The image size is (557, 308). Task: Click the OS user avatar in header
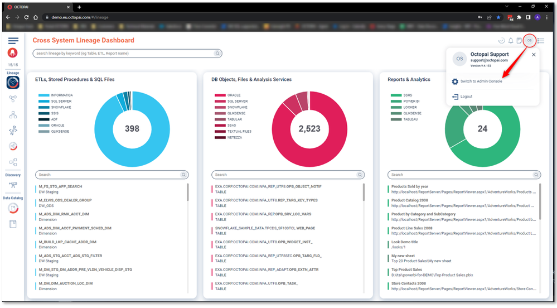[x=529, y=41]
